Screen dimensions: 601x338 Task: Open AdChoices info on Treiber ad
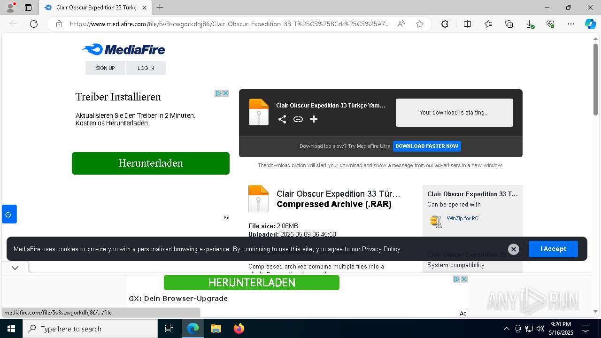pos(218,93)
